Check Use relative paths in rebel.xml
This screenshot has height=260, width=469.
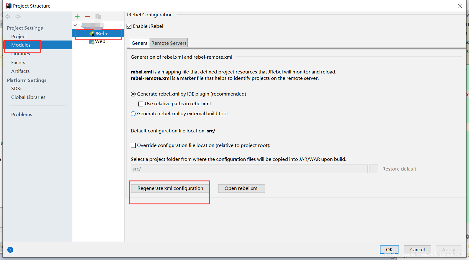click(x=141, y=104)
